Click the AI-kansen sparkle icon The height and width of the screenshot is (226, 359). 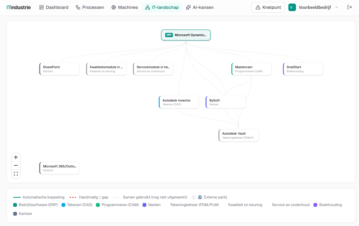(x=188, y=7)
